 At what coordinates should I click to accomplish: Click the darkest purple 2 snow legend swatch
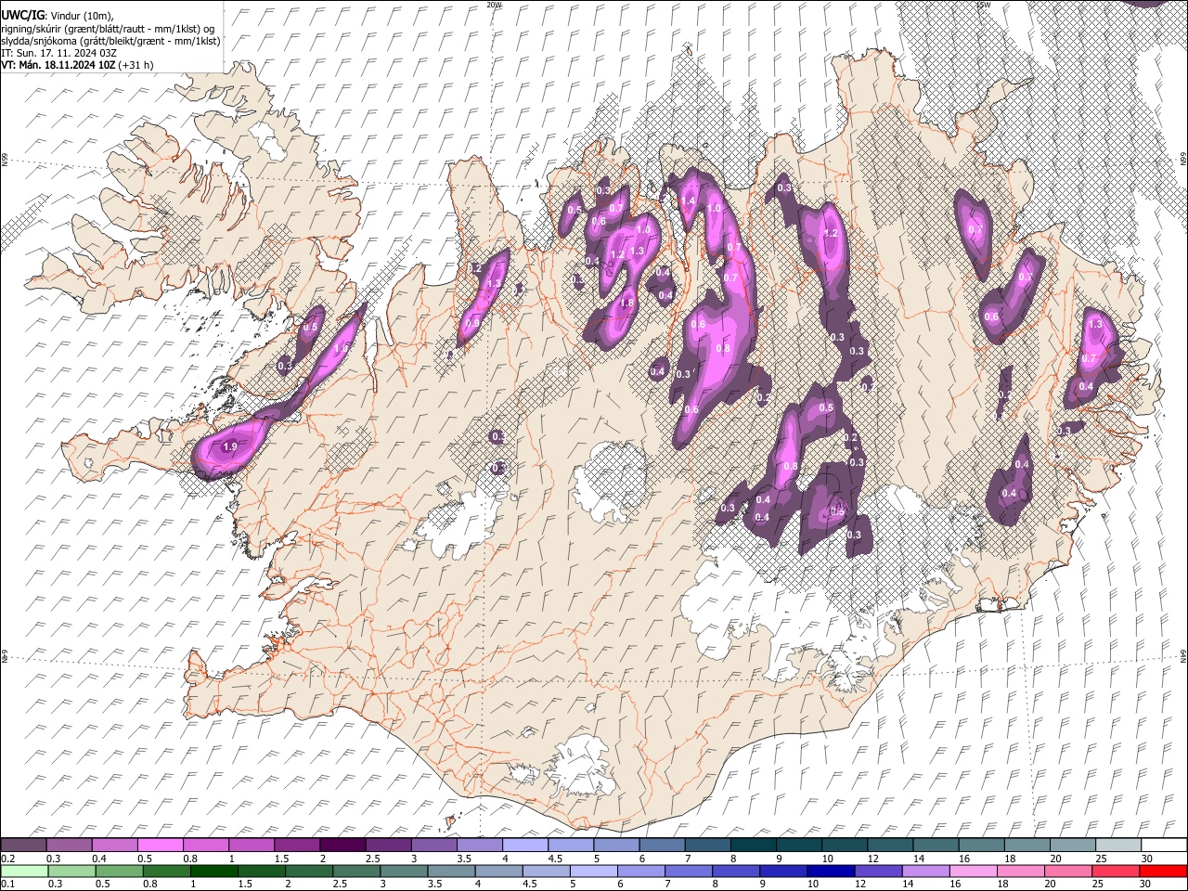342,846
